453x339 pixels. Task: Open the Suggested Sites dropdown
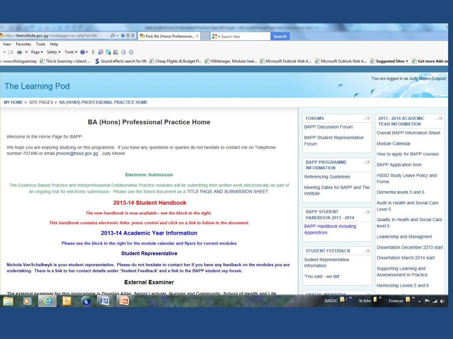407,61
